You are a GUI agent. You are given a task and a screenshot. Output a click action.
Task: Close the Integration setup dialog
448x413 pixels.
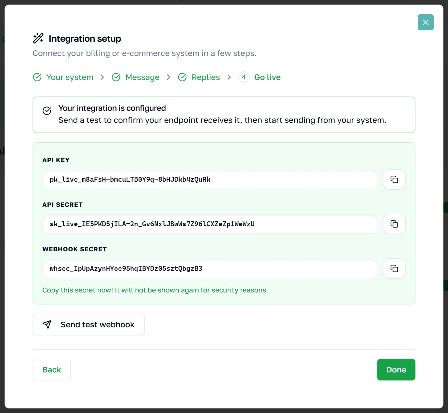tap(425, 22)
